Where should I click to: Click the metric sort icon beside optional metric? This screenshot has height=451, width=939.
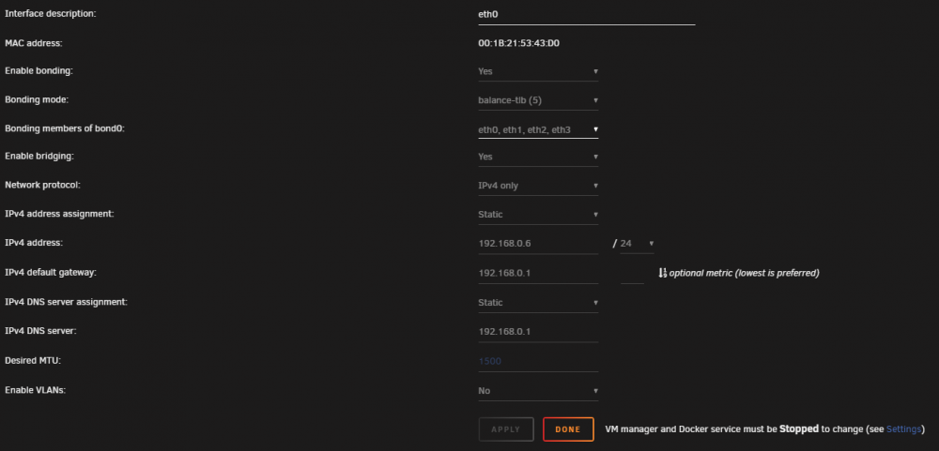click(x=662, y=274)
